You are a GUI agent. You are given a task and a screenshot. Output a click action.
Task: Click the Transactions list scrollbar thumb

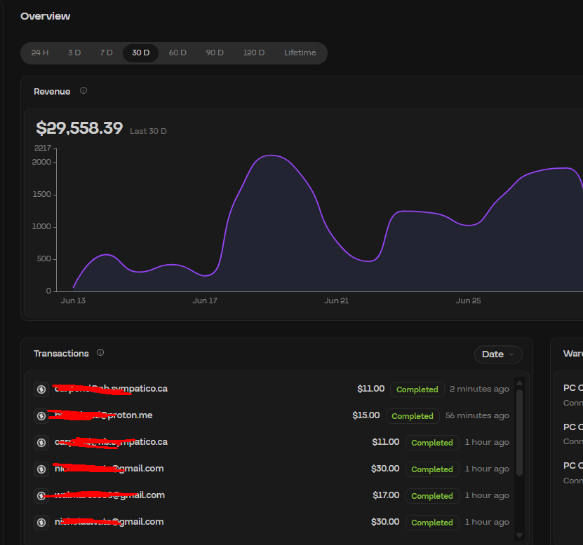click(x=519, y=432)
